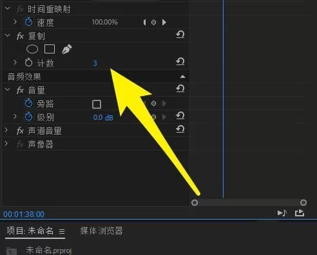Toggle the fx switch for 声像器

click(x=20, y=144)
